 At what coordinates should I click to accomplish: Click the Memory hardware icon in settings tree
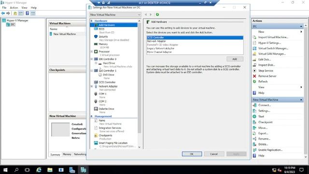[x=96, y=44]
